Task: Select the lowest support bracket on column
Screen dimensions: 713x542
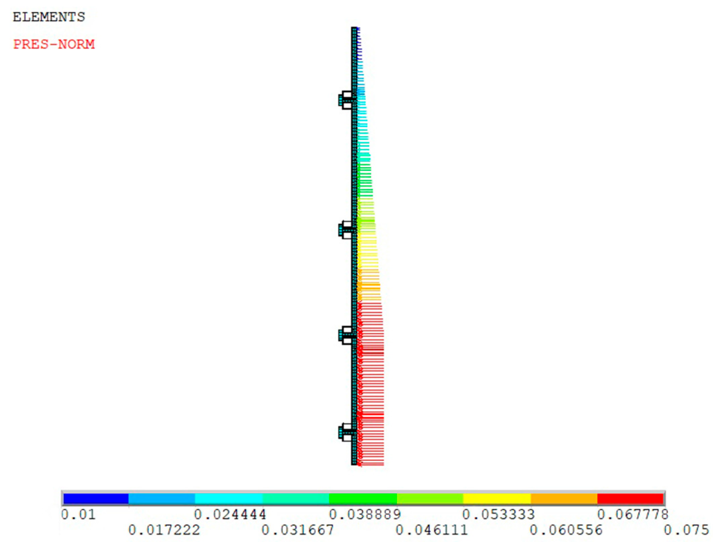Action: point(346,432)
